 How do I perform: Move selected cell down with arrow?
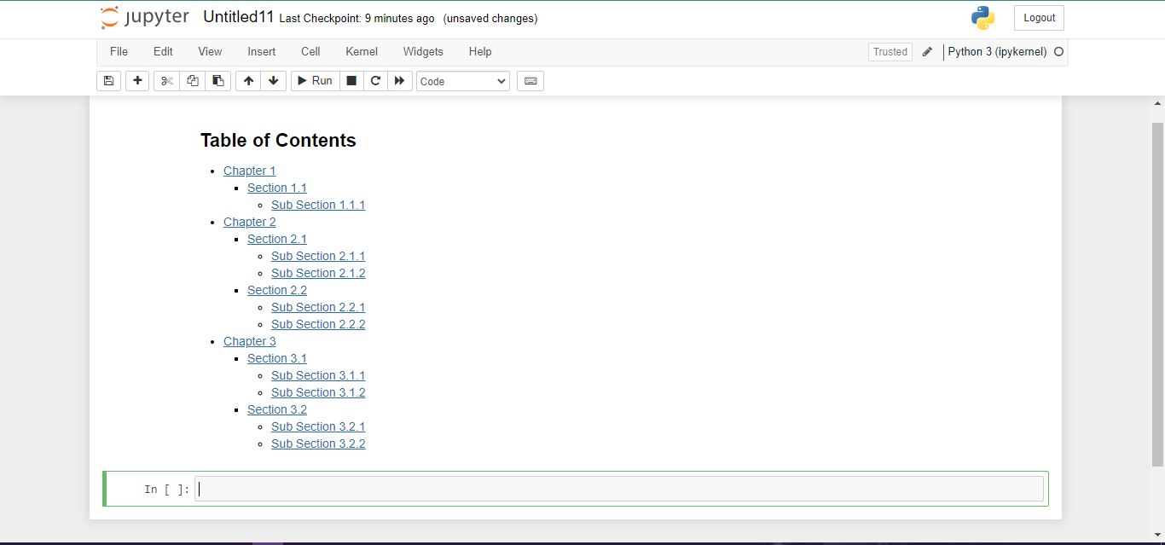273,81
